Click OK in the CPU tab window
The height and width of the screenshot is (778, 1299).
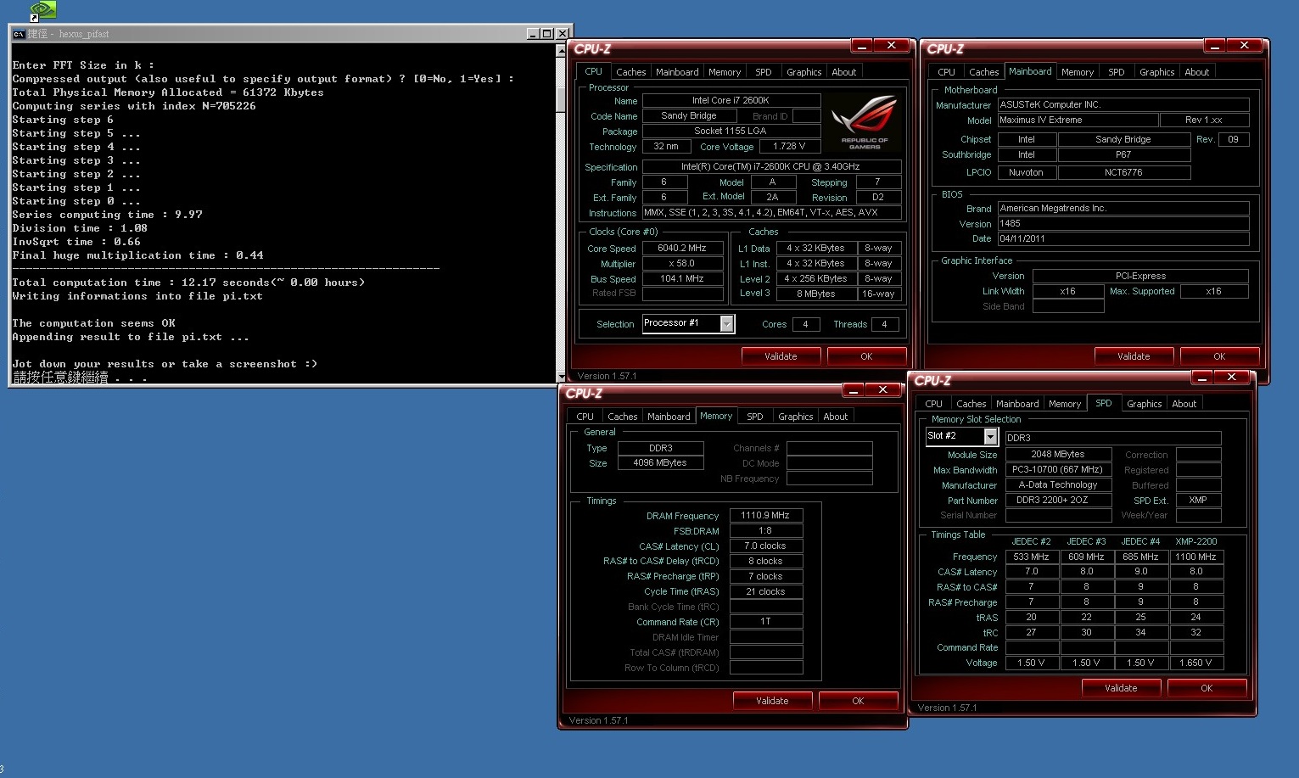[x=866, y=356]
